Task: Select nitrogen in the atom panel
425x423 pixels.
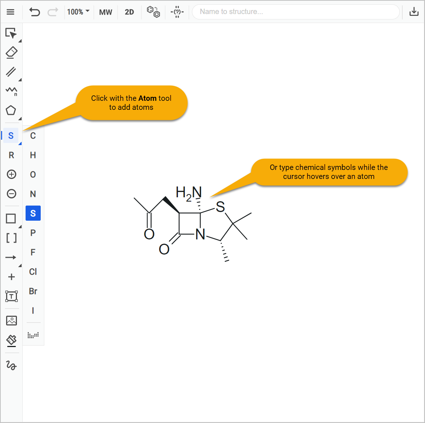Action: pos(33,194)
